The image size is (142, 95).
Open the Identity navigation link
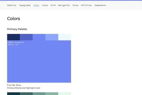12,5
